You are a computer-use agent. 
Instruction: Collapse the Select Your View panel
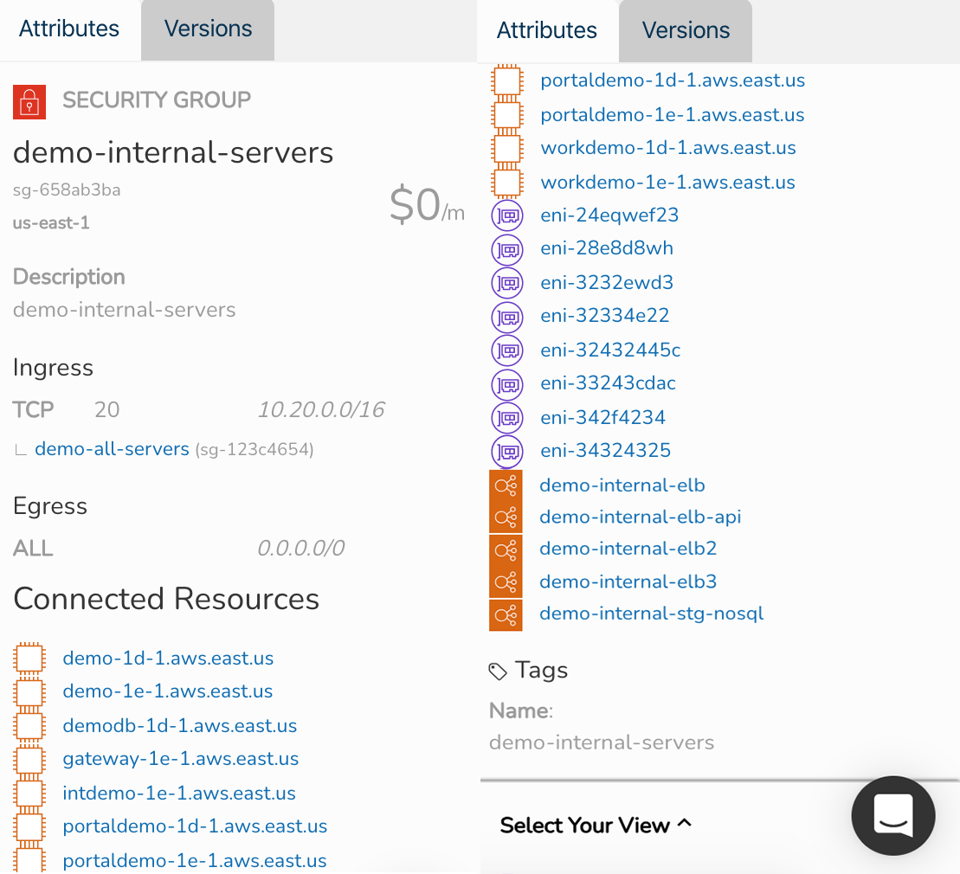tap(595, 826)
